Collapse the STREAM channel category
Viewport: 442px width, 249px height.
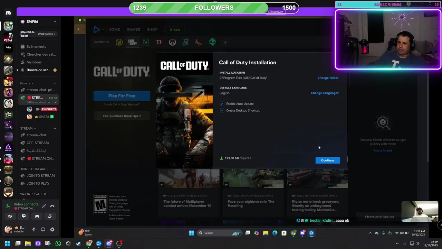click(28, 128)
